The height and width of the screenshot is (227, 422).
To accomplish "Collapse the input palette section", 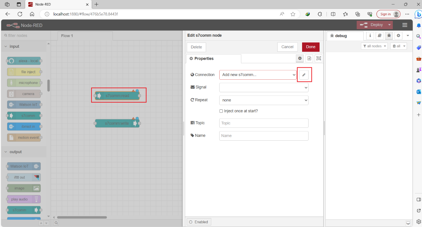I will coord(6,46).
